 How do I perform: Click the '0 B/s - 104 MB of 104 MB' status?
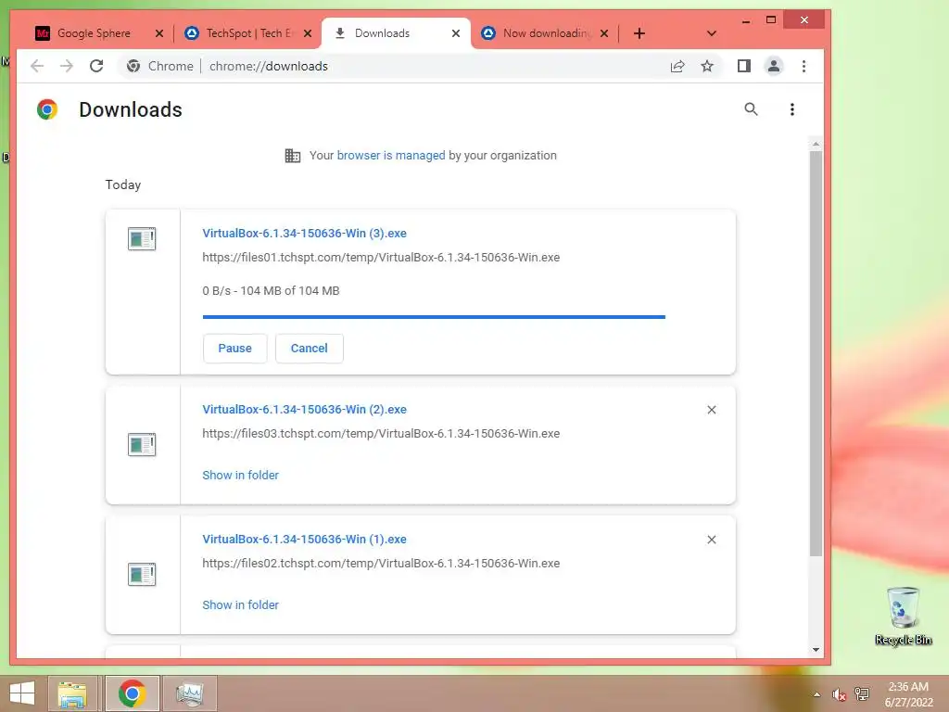pyautogui.click(x=271, y=290)
